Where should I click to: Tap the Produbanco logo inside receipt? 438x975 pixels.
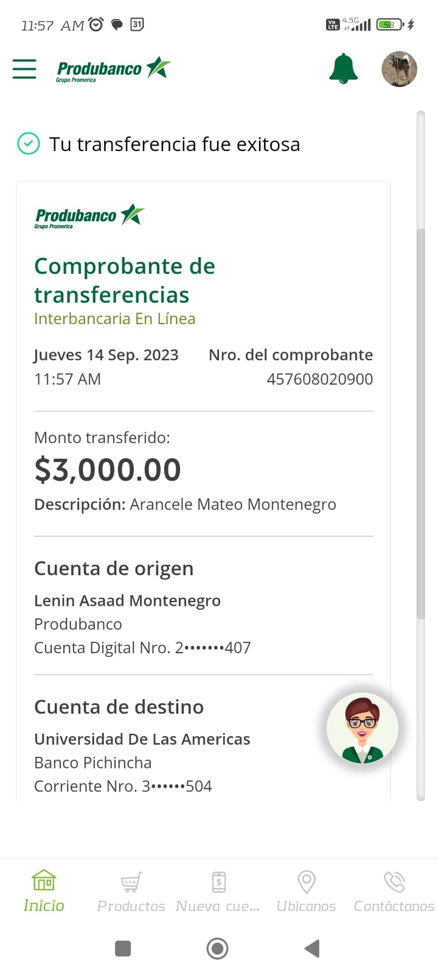[89, 216]
